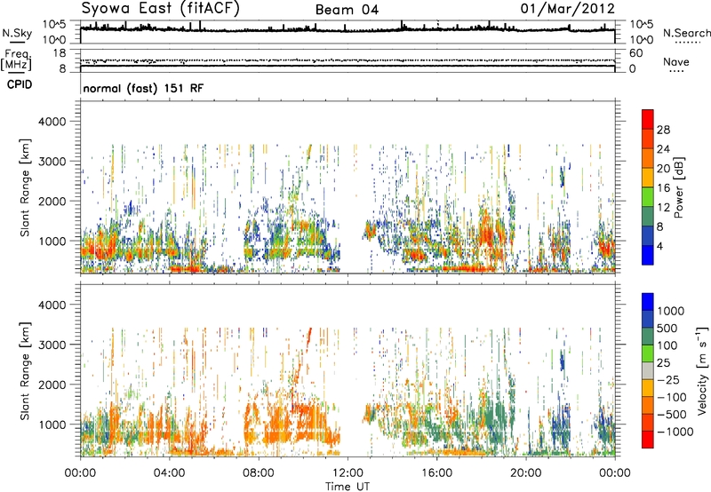This screenshot has width=711, height=492.
Task: Click the "16" label on power colorbar
Action: coord(663,188)
